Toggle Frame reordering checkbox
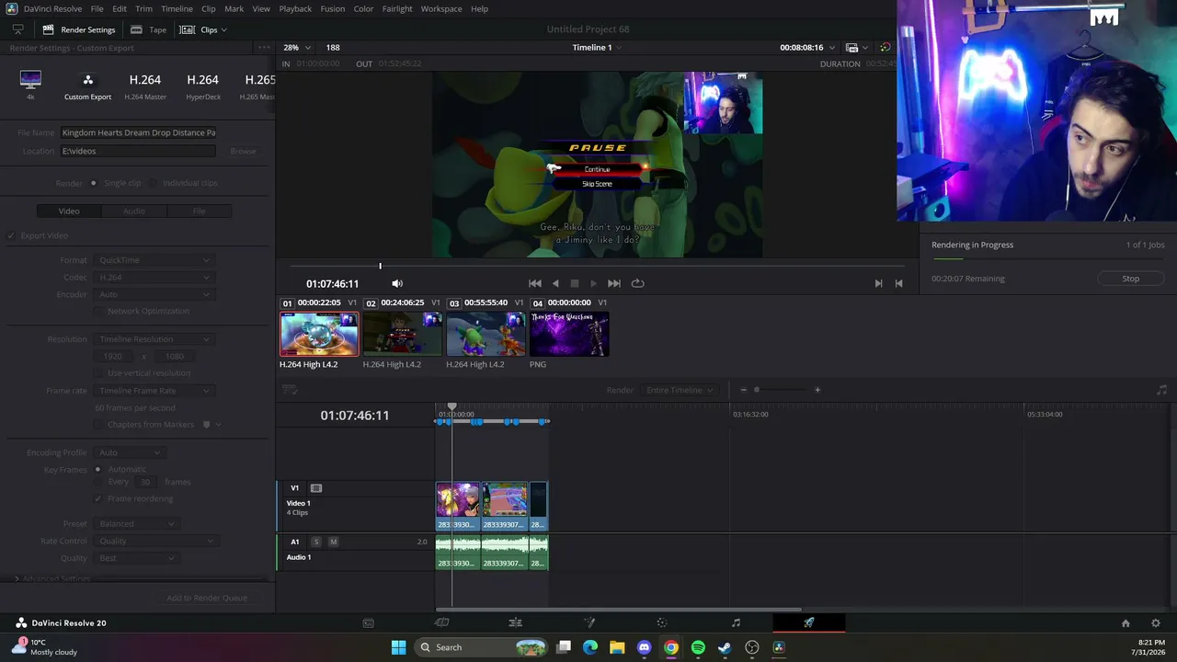The image size is (1177, 662). [x=99, y=499]
